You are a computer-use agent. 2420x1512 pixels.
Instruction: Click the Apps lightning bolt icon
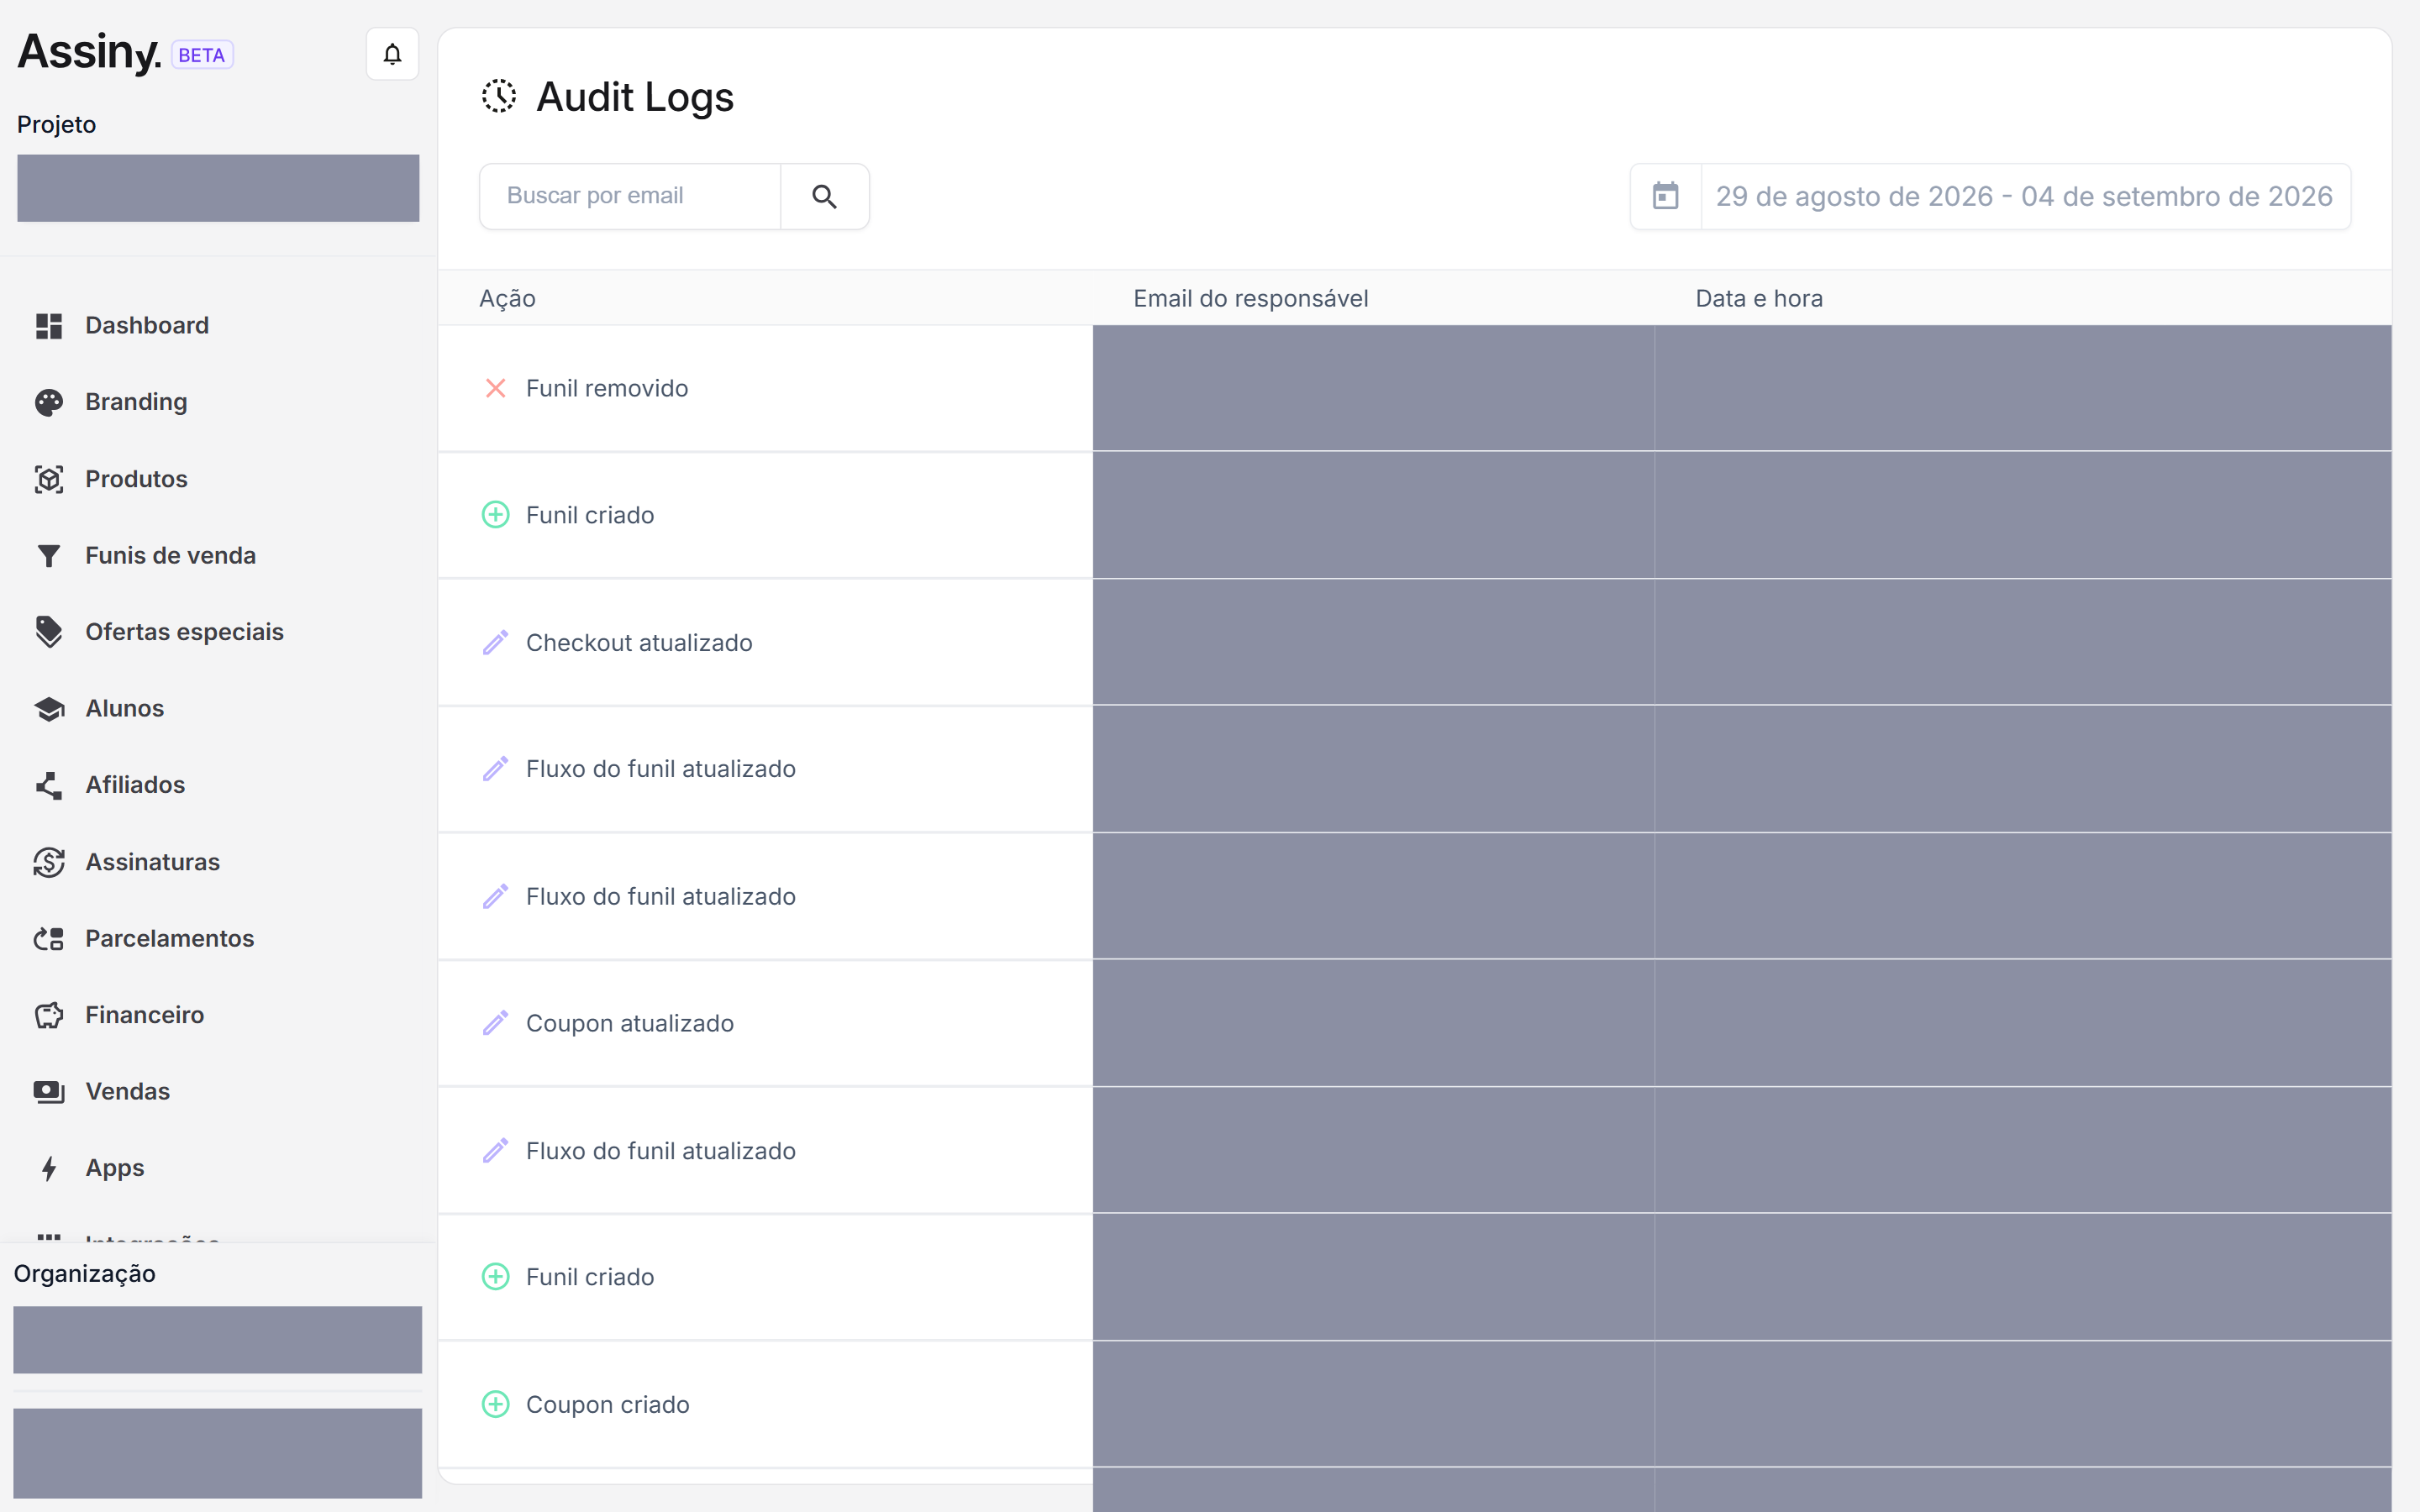[x=49, y=1168]
